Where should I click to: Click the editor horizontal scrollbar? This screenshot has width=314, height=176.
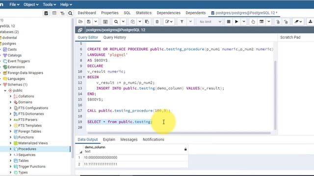pyautogui.click(x=179, y=133)
